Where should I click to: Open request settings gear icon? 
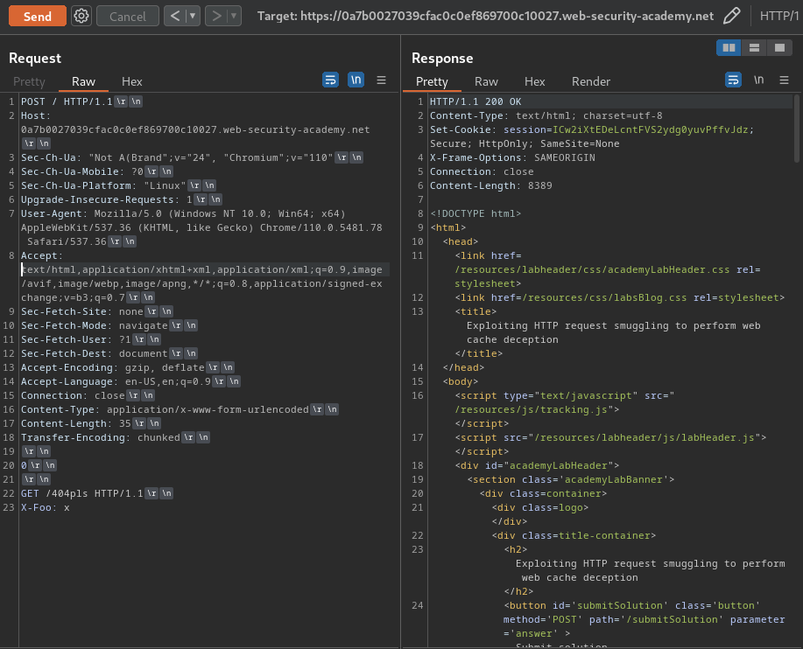coord(81,17)
